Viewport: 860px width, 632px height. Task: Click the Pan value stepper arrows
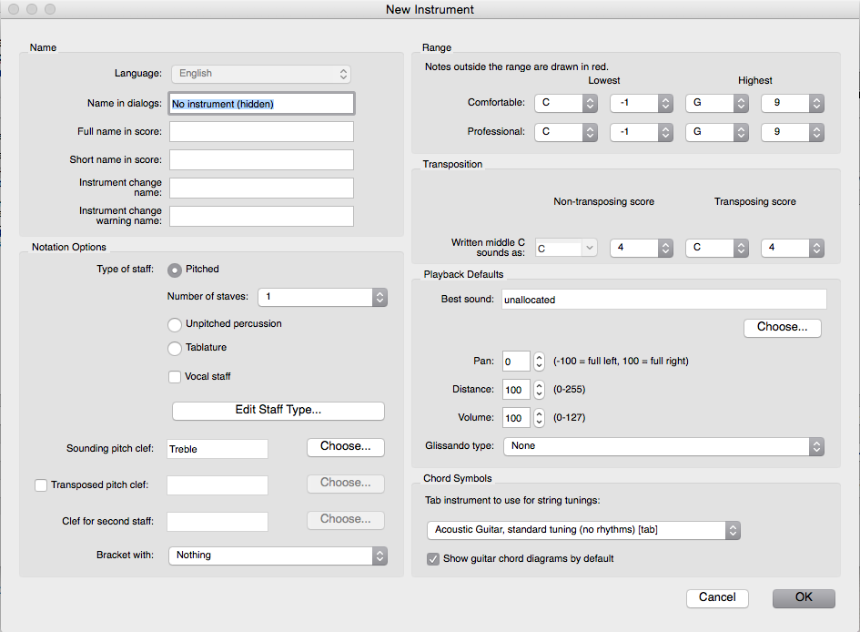tap(539, 362)
